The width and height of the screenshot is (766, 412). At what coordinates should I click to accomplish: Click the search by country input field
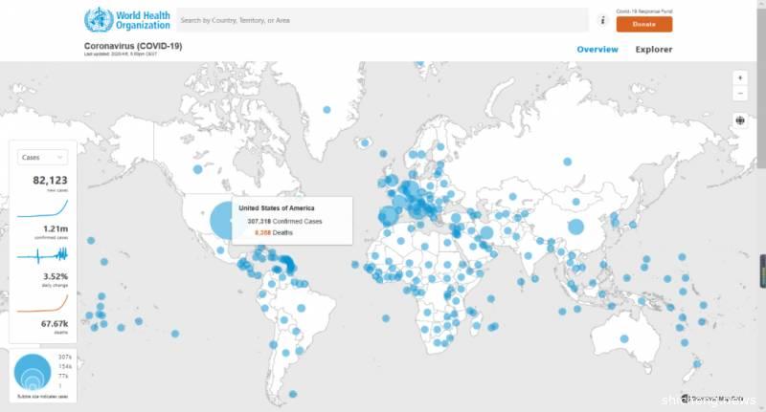click(381, 19)
